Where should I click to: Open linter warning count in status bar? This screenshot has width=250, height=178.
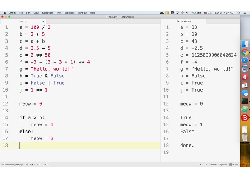tap(33, 164)
